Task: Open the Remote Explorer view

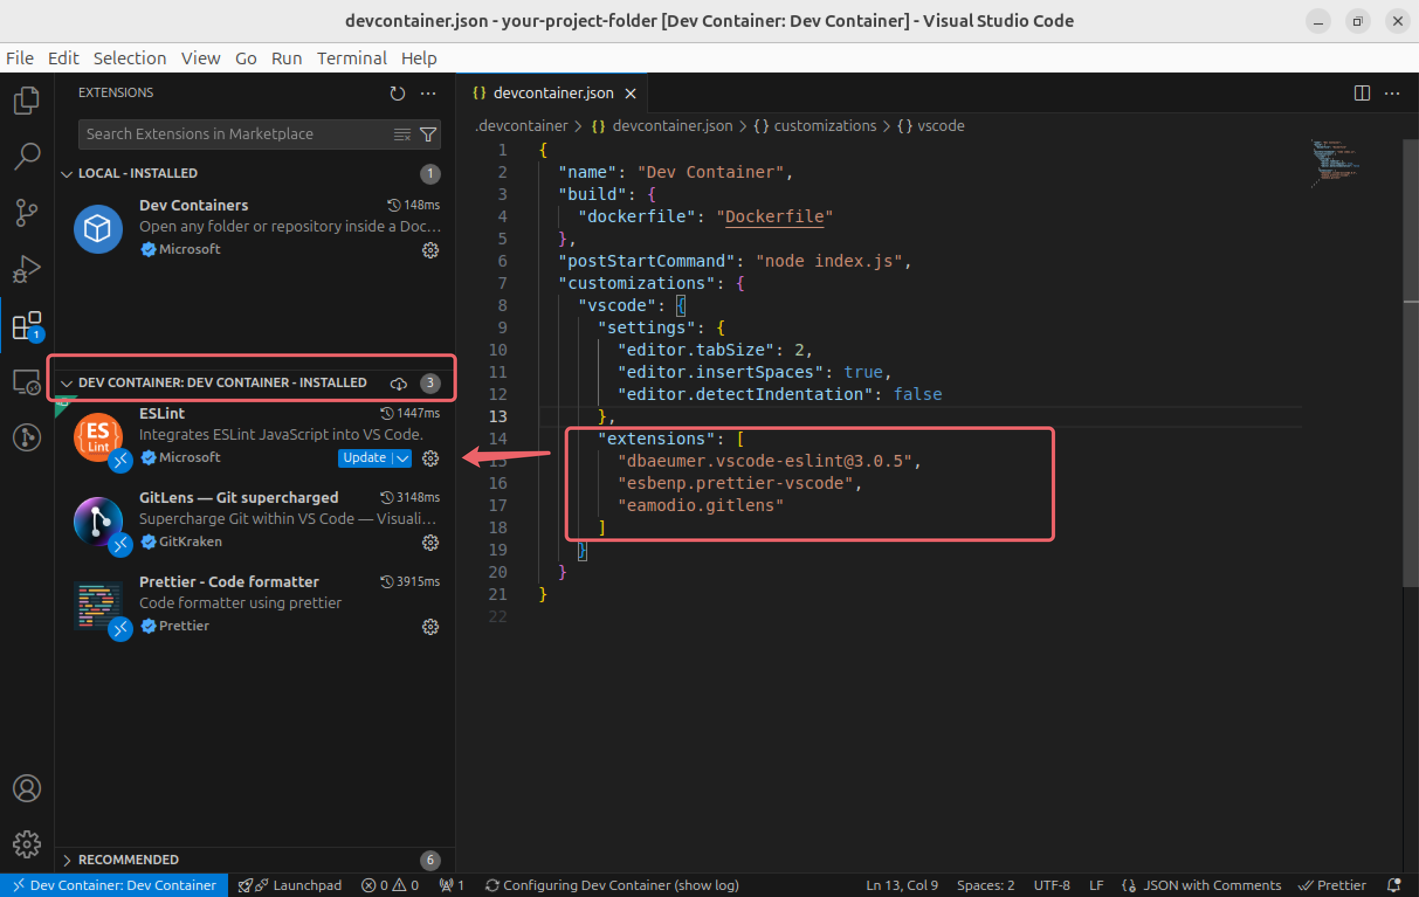Action: [26, 382]
